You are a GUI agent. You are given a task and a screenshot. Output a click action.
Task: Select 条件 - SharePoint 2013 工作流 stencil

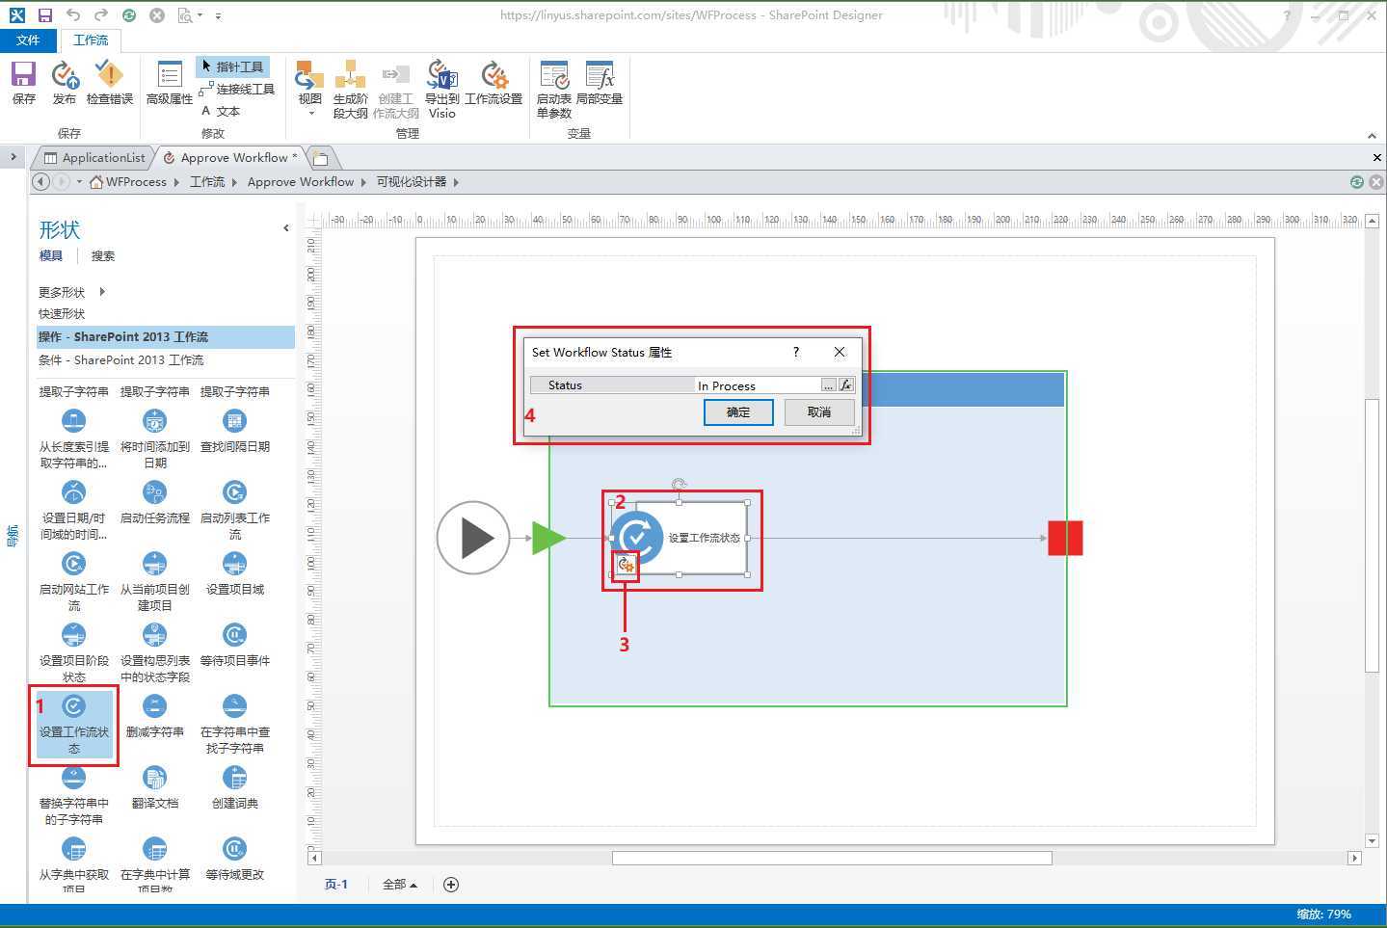pyautogui.click(x=165, y=359)
